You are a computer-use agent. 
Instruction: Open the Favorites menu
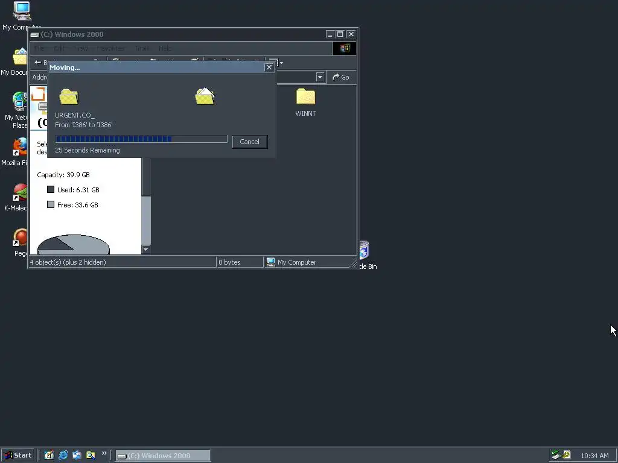point(110,48)
